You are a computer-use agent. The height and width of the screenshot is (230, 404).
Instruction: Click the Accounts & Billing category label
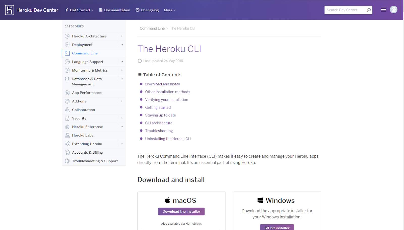click(x=87, y=152)
